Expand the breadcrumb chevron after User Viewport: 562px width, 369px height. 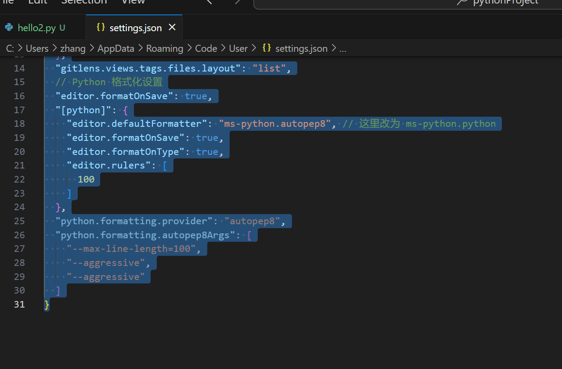click(254, 48)
